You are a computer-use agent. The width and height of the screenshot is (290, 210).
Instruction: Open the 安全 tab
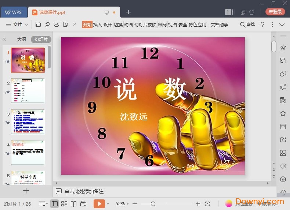click(x=183, y=25)
